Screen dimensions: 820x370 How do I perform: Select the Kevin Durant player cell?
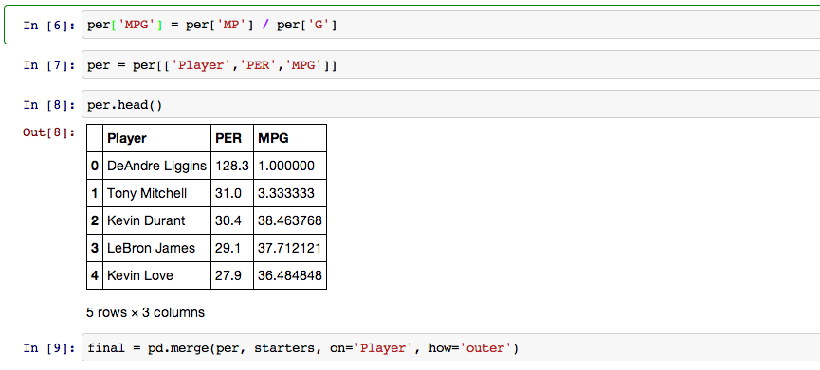coord(156,220)
